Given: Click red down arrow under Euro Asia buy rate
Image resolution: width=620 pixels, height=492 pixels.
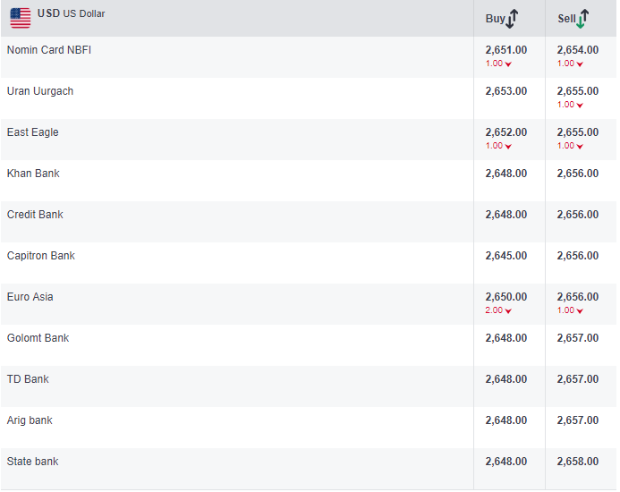Looking at the screenshot, I should 508,311.
